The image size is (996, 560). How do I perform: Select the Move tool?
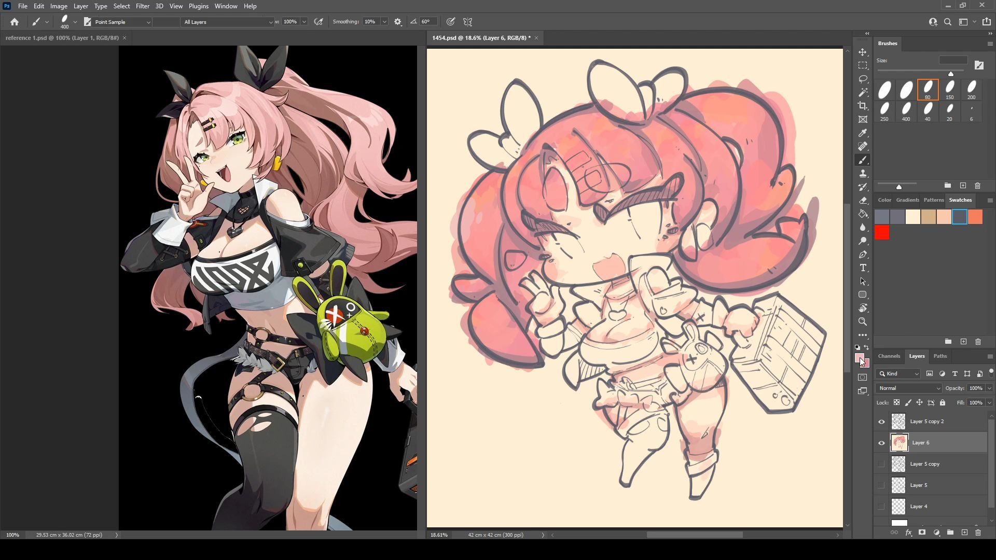(863, 52)
